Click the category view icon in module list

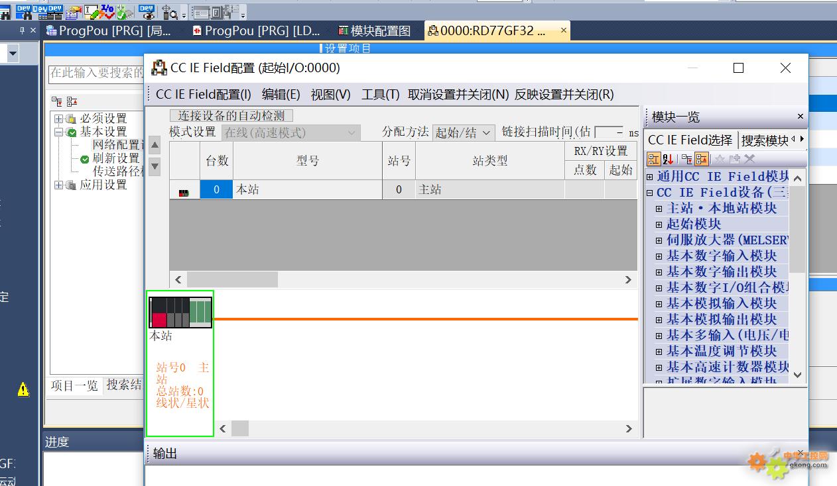point(653,159)
